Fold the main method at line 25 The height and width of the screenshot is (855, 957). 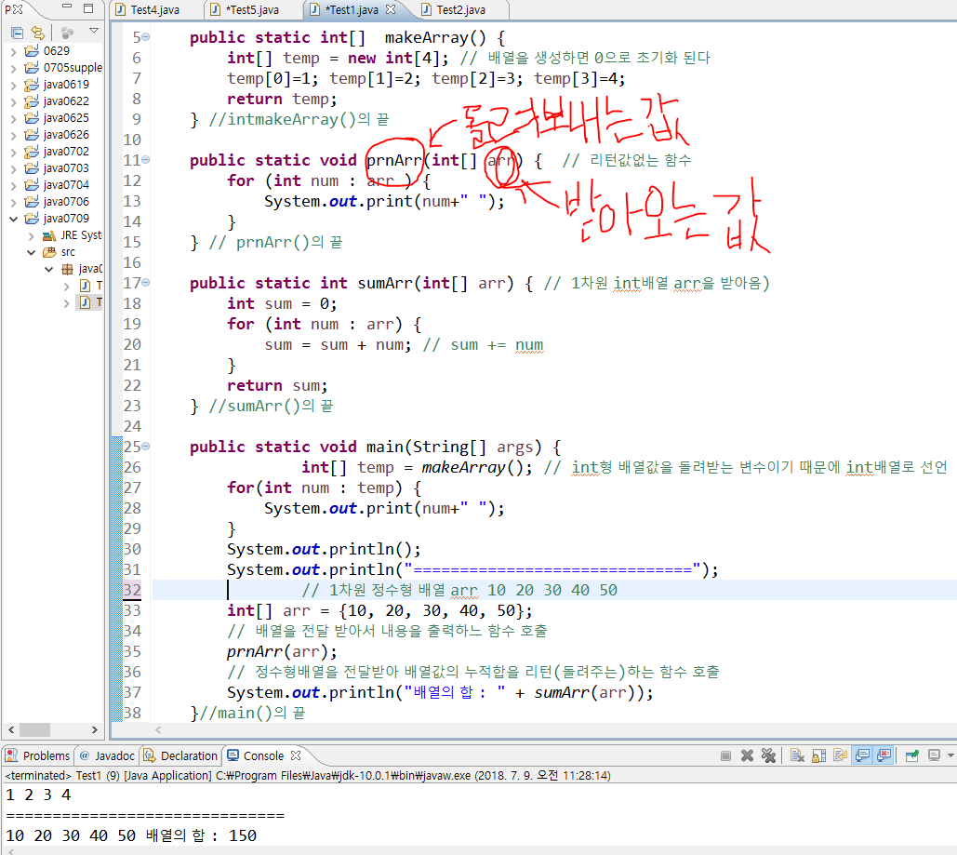click(x=146, y=447)
